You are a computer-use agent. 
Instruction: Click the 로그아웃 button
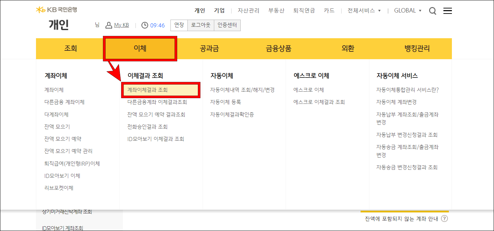(201, 25)
